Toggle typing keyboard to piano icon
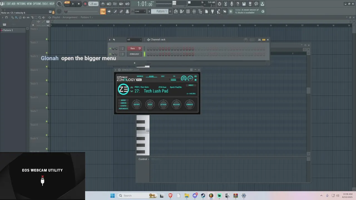356x200 pixels. (103, 11)
